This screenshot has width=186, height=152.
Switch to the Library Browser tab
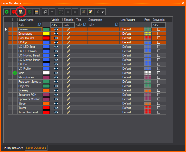13,148
